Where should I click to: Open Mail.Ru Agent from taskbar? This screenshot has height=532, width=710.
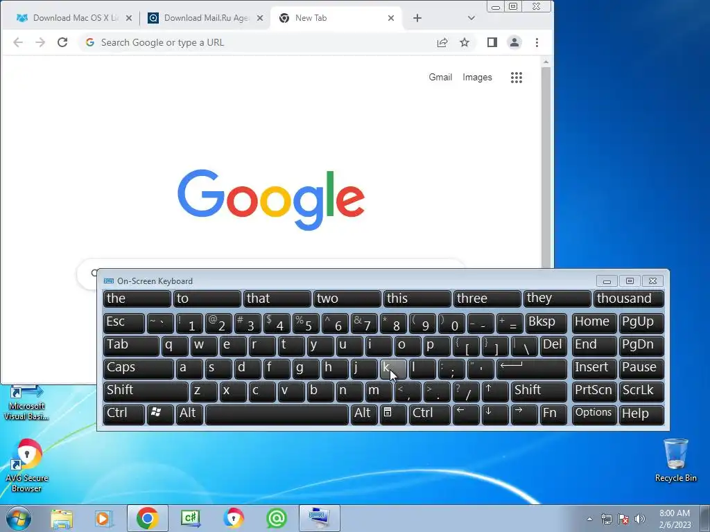(277, 519)
